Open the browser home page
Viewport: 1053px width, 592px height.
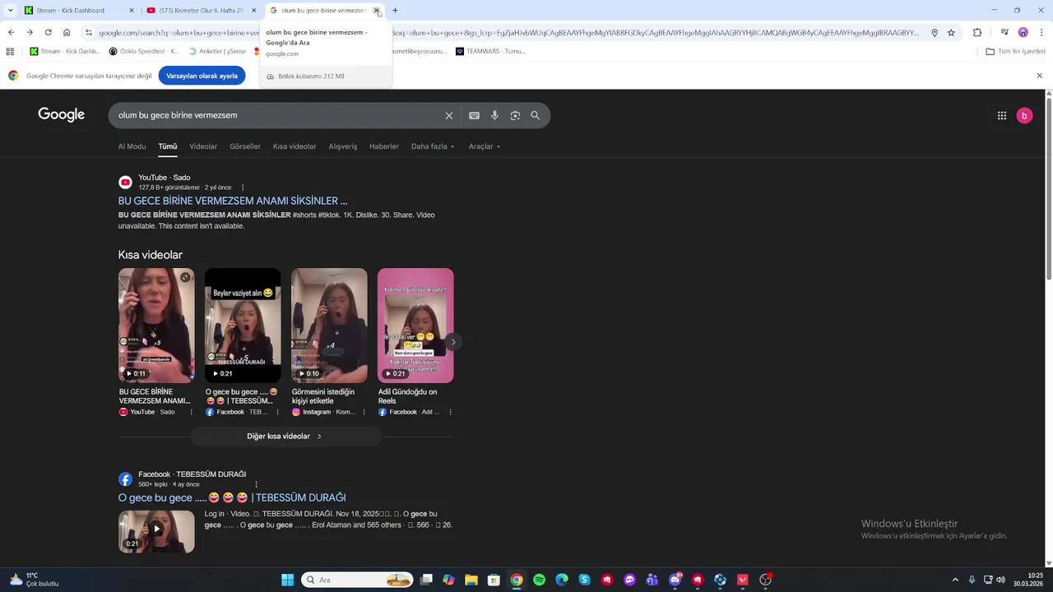tap(67, 33)
